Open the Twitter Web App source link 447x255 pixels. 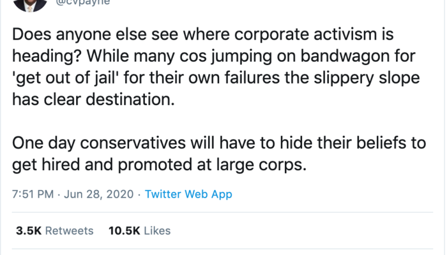point(188,194)
